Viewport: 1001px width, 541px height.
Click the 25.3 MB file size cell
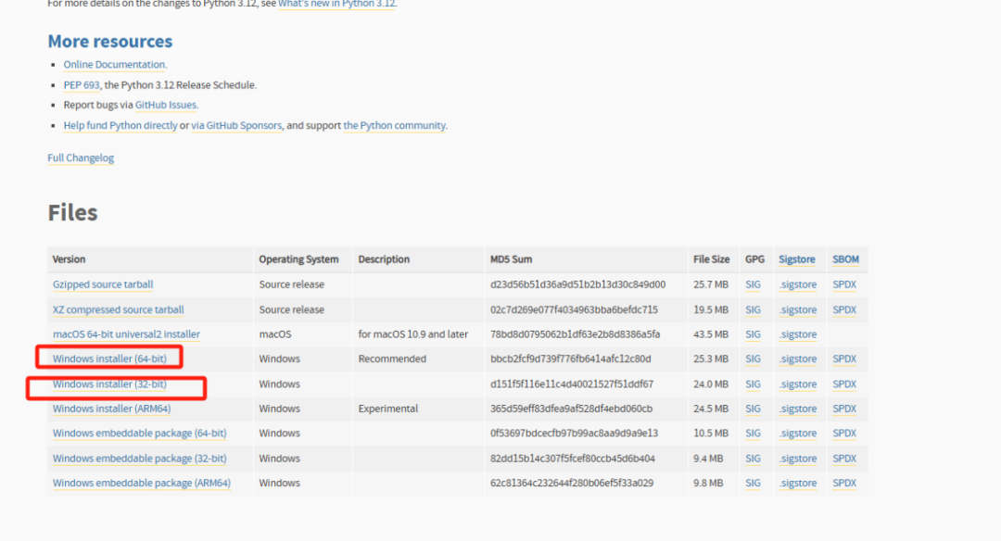[711, 359]
